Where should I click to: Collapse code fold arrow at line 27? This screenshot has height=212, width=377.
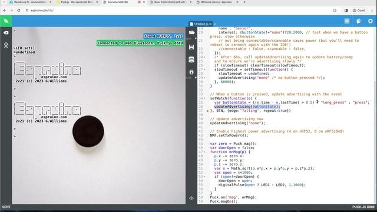(x=204, y=69)
